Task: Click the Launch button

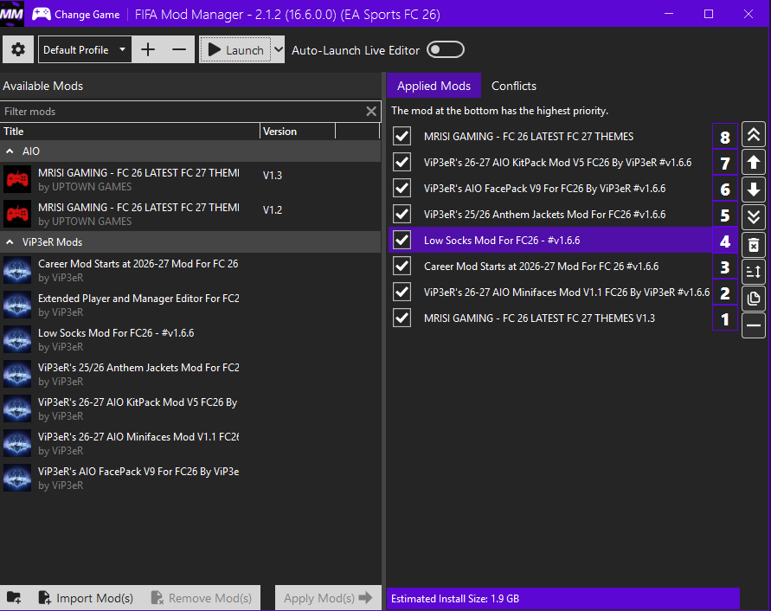Action: 235,49
